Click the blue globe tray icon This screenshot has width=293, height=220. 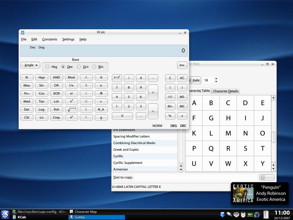pyautogui.click(x=257, y=214)
